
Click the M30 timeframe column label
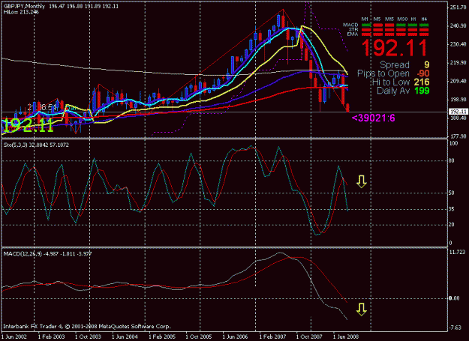coord(402,19)
